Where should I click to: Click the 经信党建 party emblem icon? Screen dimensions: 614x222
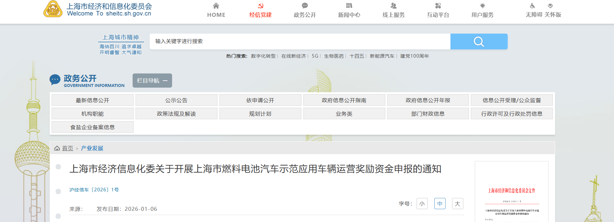tap(261, 6)
